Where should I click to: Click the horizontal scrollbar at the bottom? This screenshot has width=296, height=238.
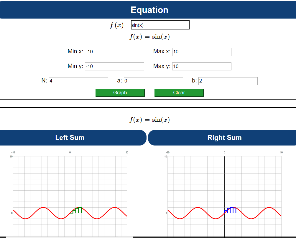70,237
